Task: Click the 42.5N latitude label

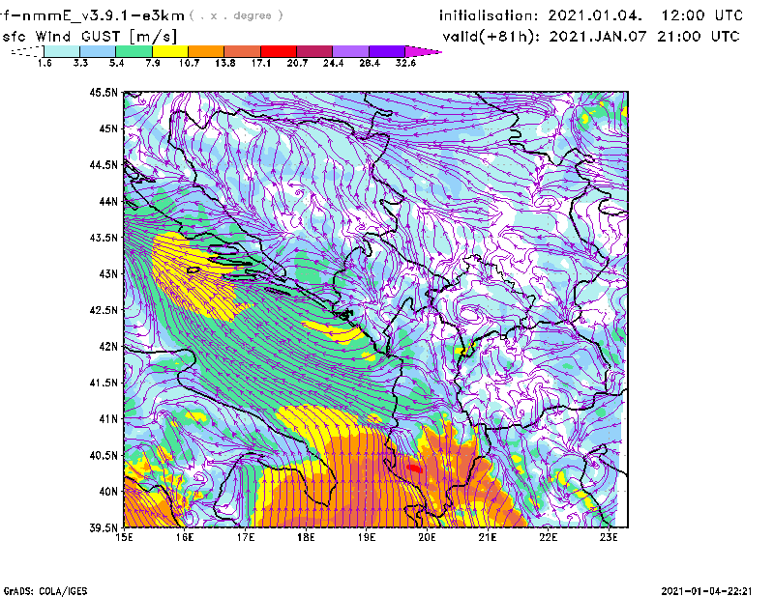Action: click(x=104, y=309)
